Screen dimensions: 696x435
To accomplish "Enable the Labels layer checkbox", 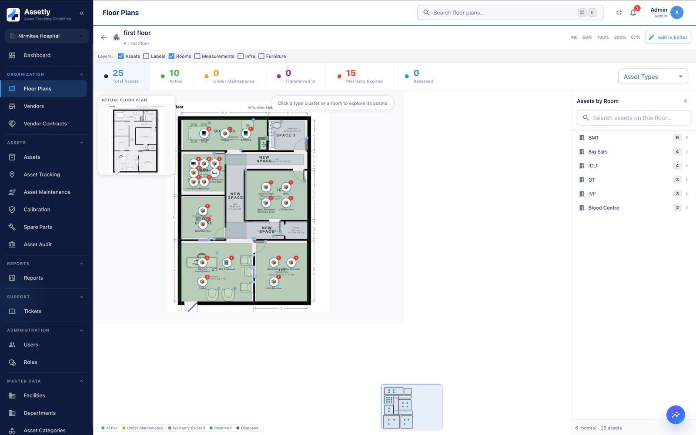I will (x=146, y=56).
